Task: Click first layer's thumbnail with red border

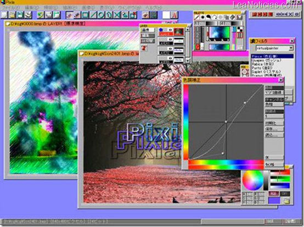Action: click(178, 31)
